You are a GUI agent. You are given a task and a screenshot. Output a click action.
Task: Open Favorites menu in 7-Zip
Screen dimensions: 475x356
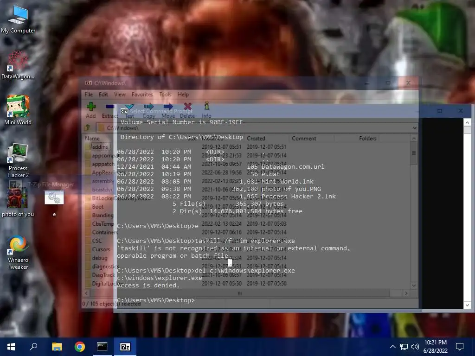coord(142,95)
